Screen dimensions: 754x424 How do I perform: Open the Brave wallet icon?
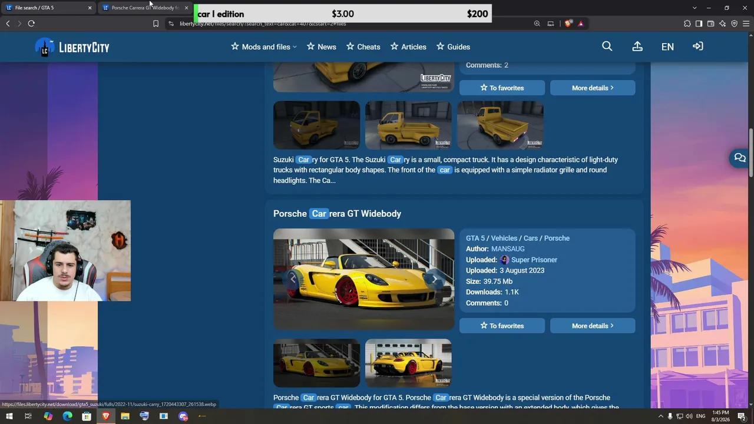(x=710, y=24)
